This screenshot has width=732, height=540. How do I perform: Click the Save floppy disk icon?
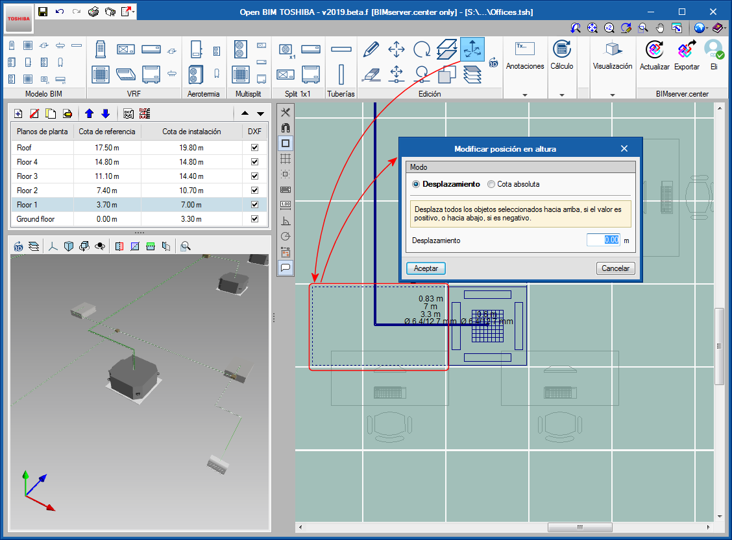pos(43,12)
